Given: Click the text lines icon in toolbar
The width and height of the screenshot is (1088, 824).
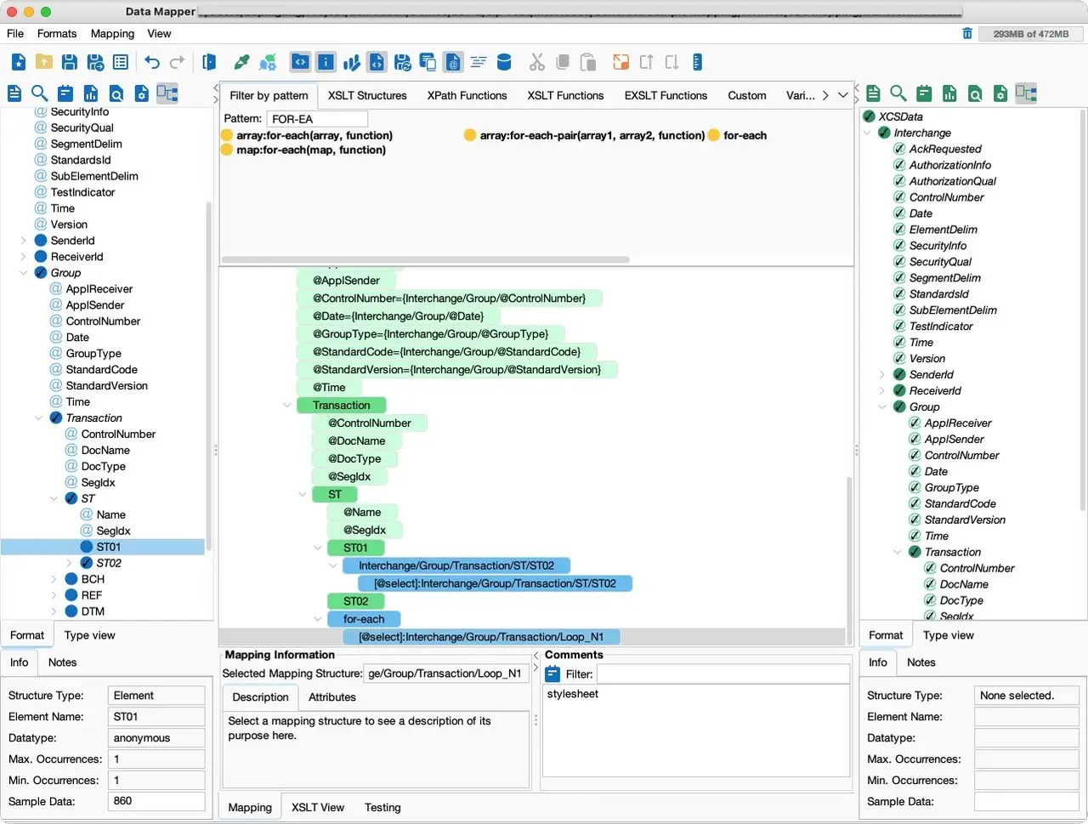Looking at the screenshot, I should [x=479, y=62].
